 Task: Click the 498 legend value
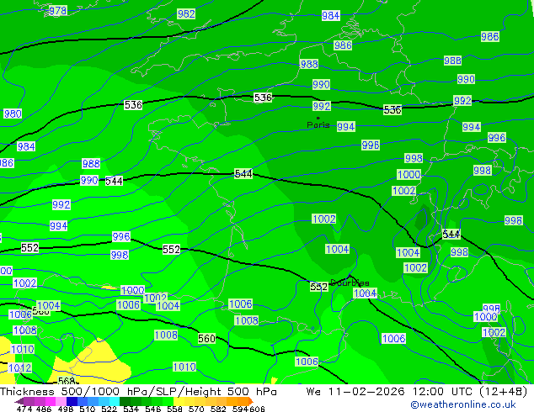pos(66,409)
